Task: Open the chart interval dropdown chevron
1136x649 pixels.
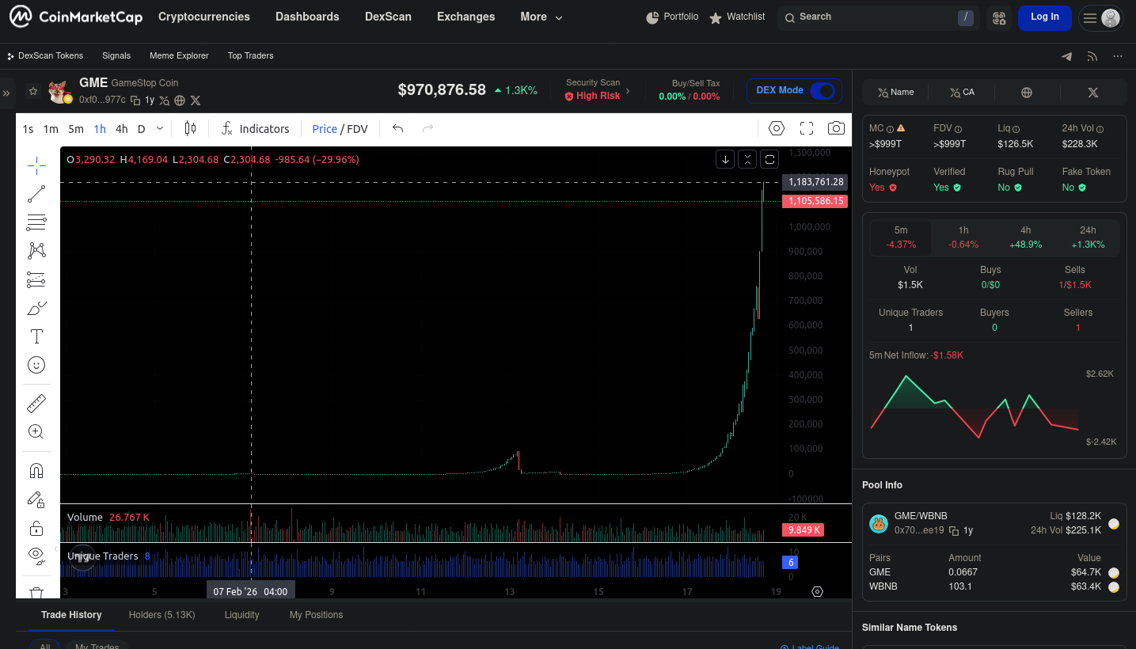Action: tap(160, 128)
